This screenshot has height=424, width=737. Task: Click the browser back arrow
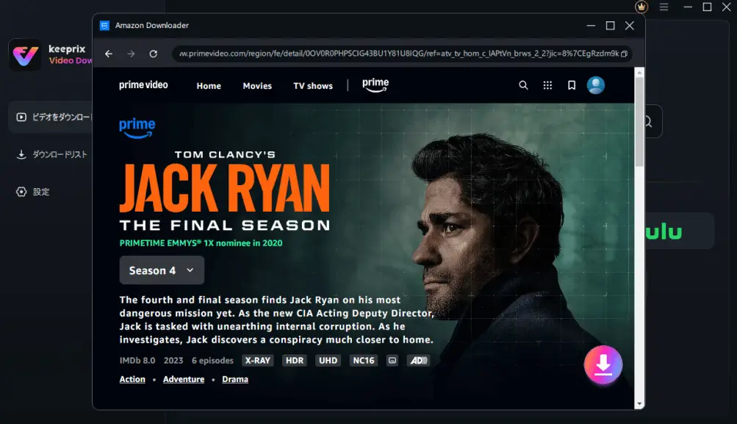click(x=109, y=54)
